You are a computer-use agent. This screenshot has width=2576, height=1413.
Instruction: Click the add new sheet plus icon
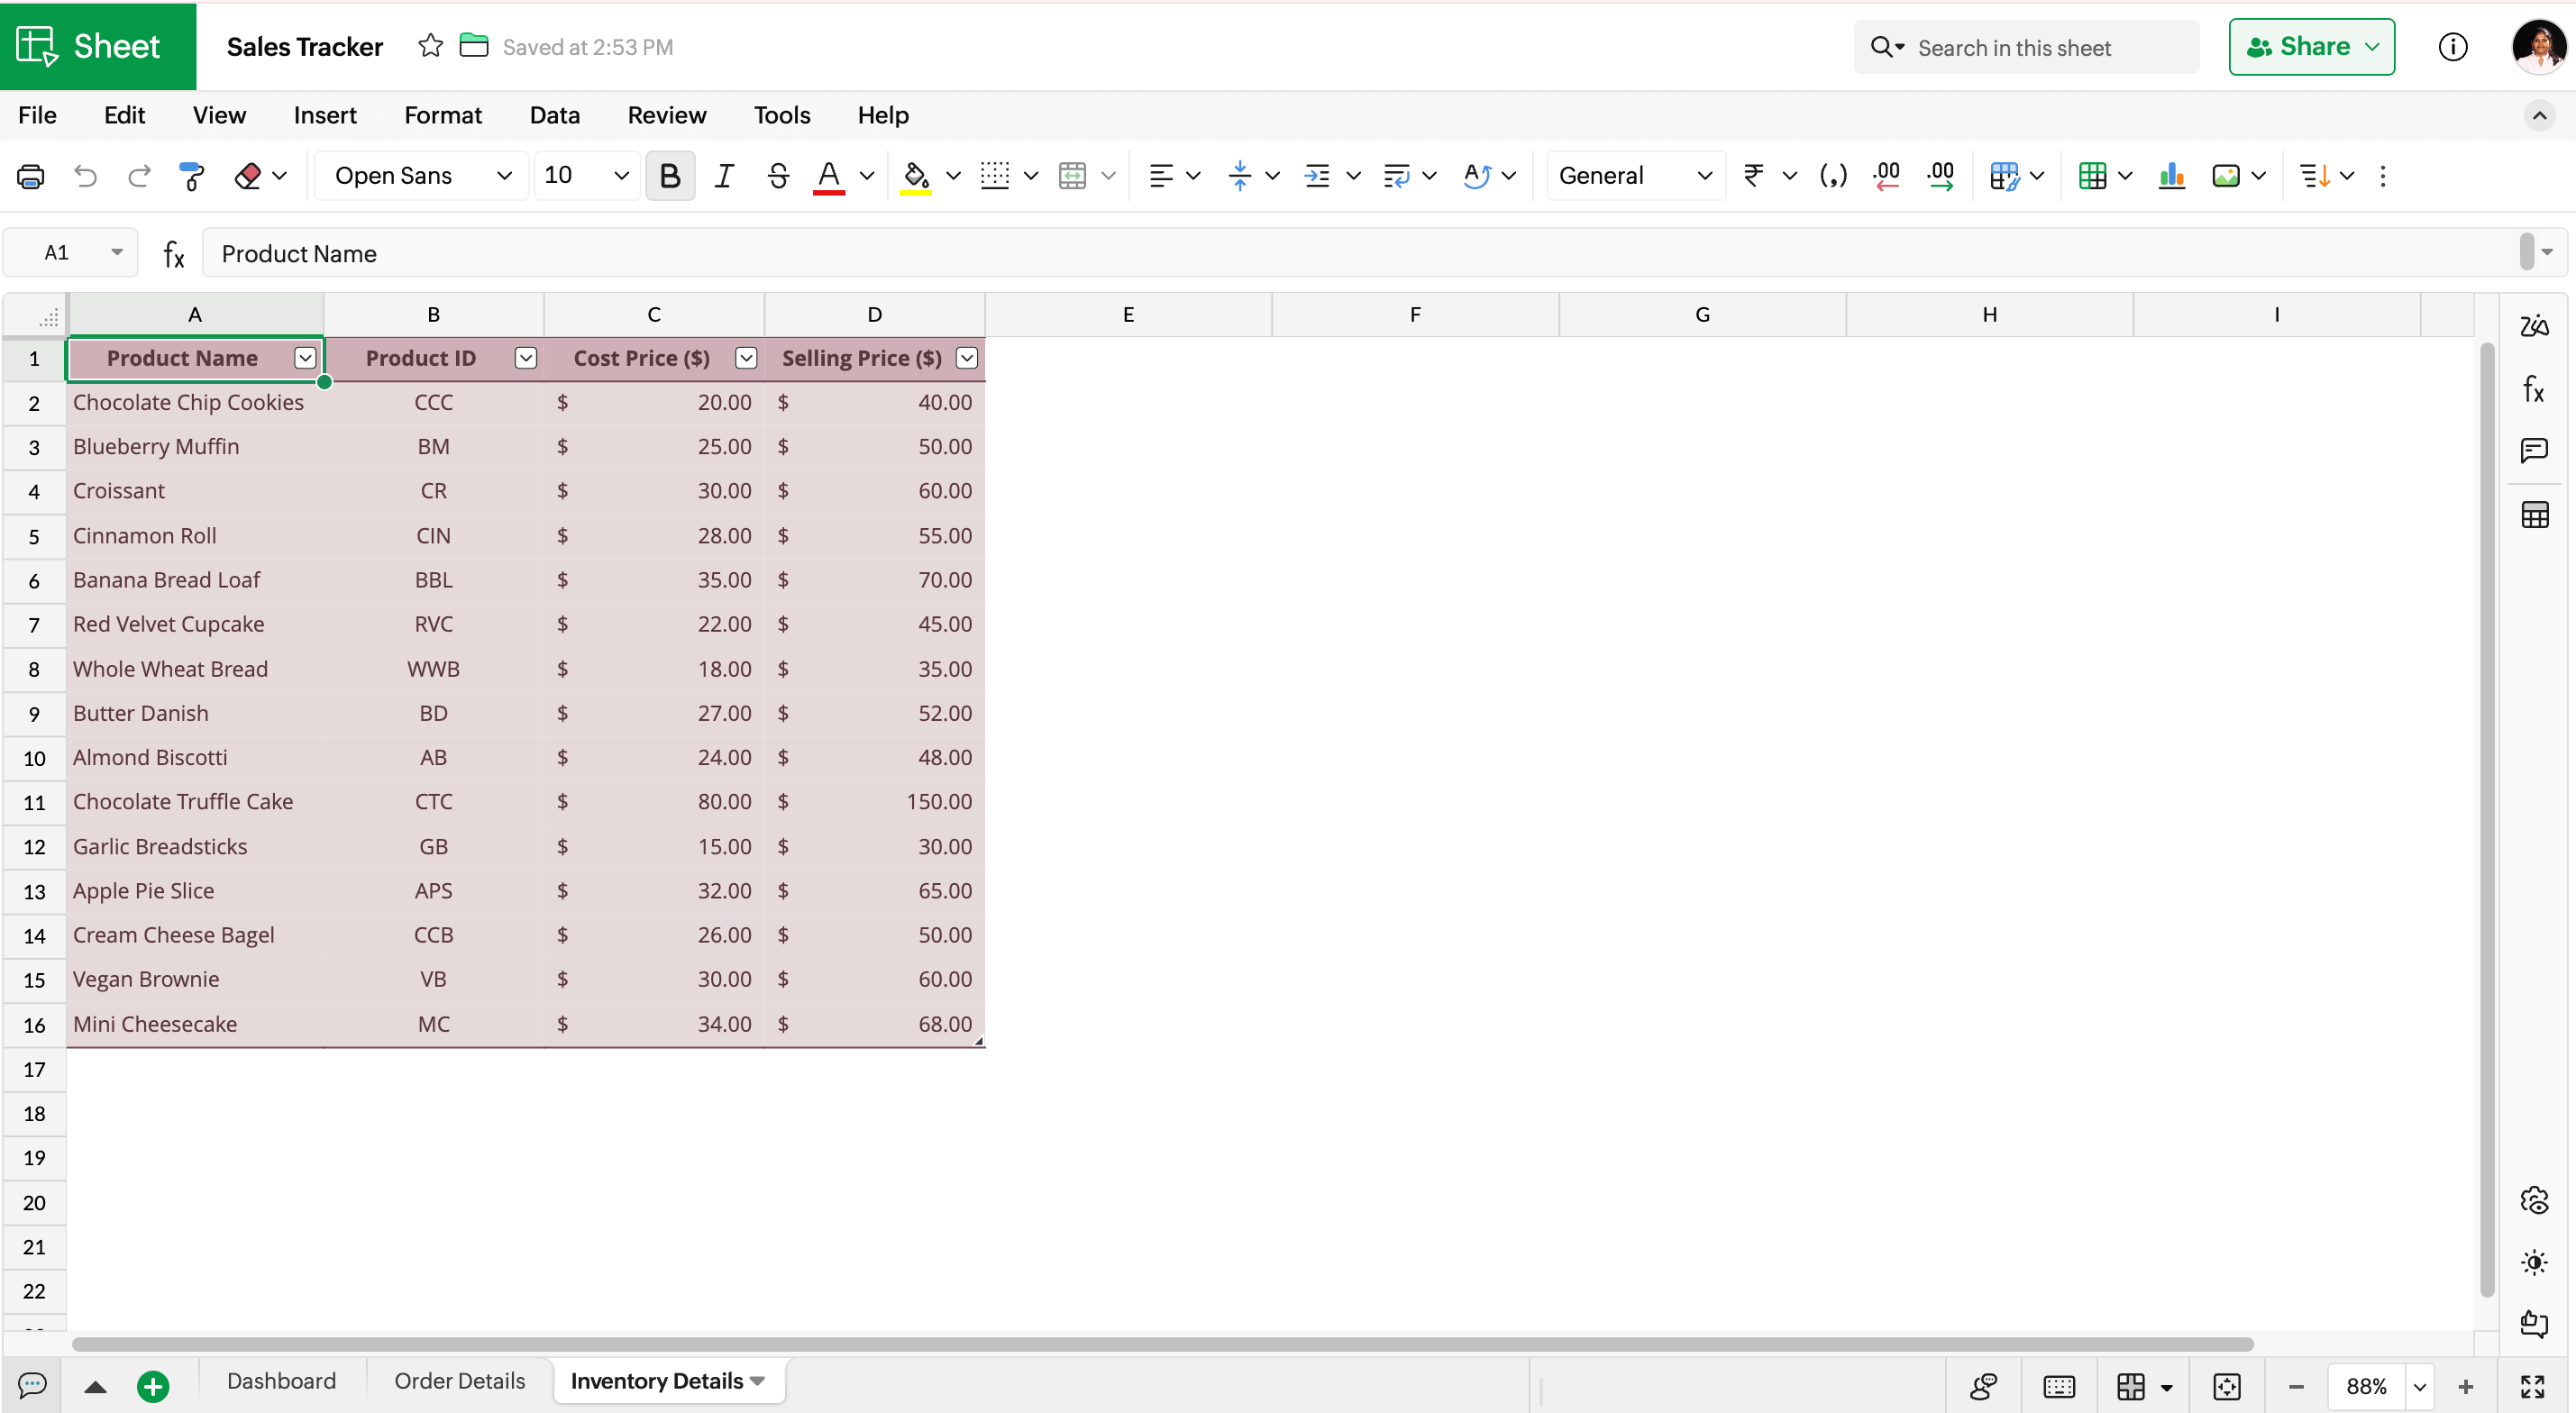153,1386
